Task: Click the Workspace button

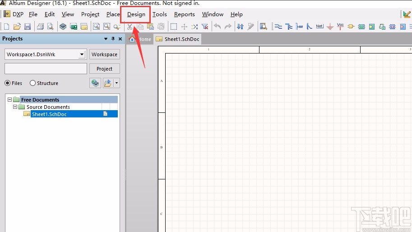Action: (x=104, y=54)
